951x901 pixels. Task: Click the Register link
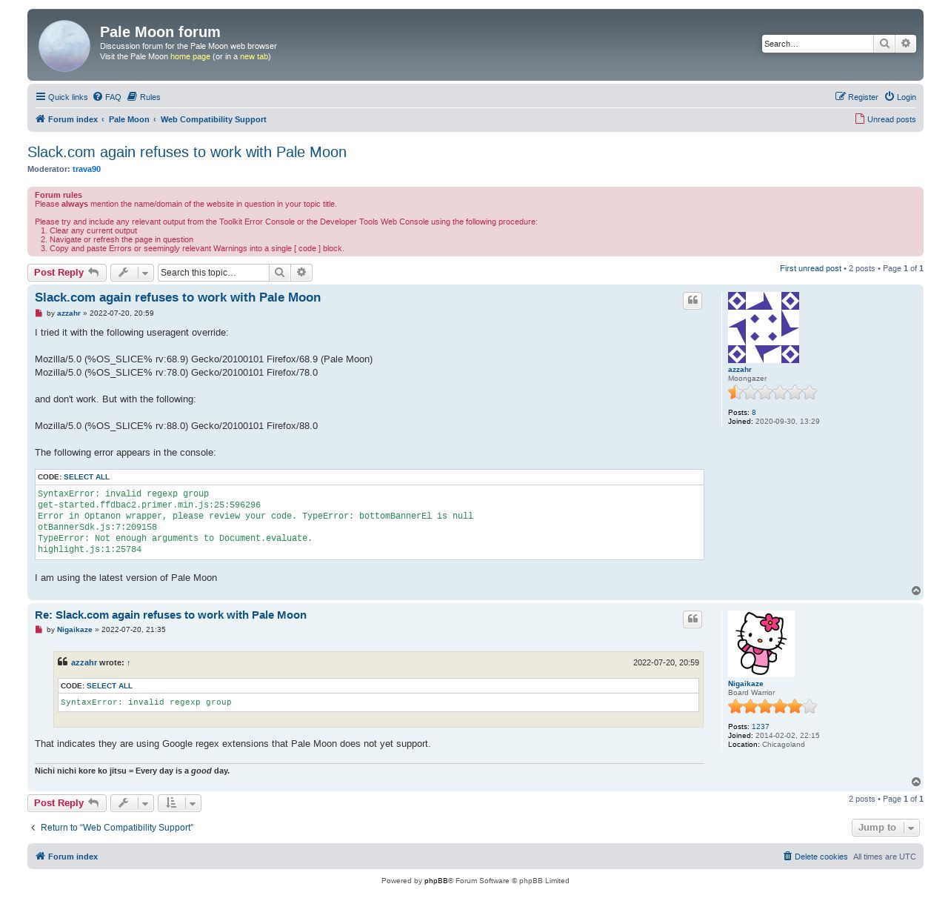click(x=856, y=97)
